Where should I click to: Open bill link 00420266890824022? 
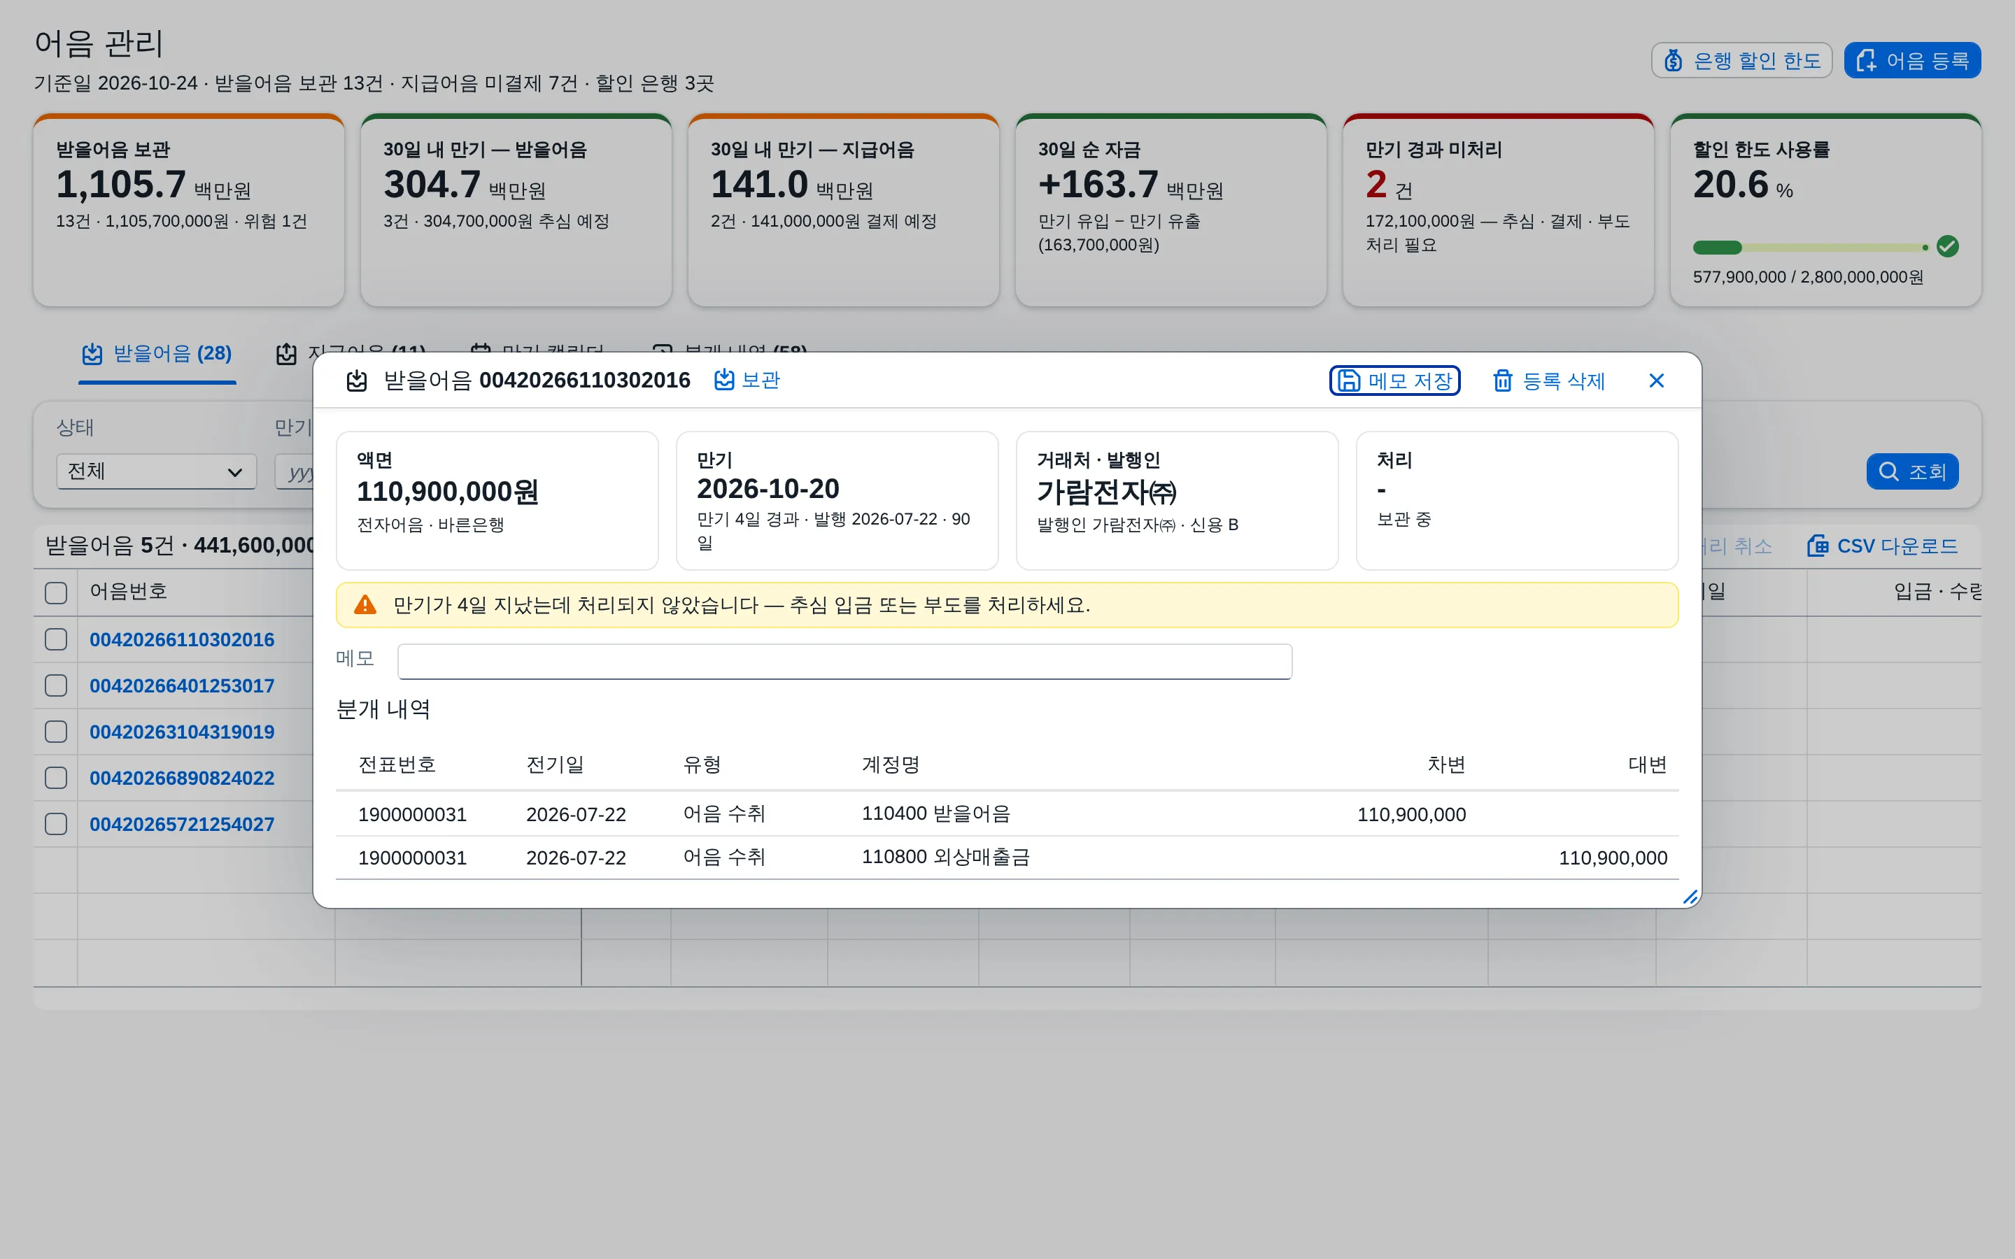click(x=181, y=778)
